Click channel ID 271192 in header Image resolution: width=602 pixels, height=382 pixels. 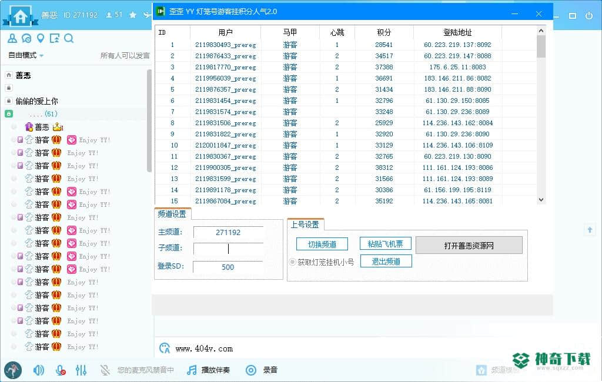(81, 15)
